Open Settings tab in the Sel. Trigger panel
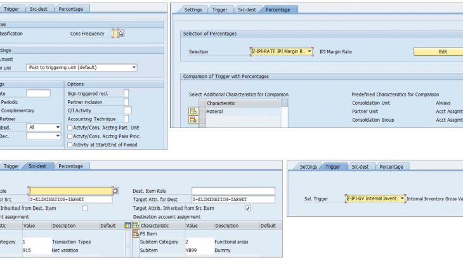463x260 pixels. [308, 167]
